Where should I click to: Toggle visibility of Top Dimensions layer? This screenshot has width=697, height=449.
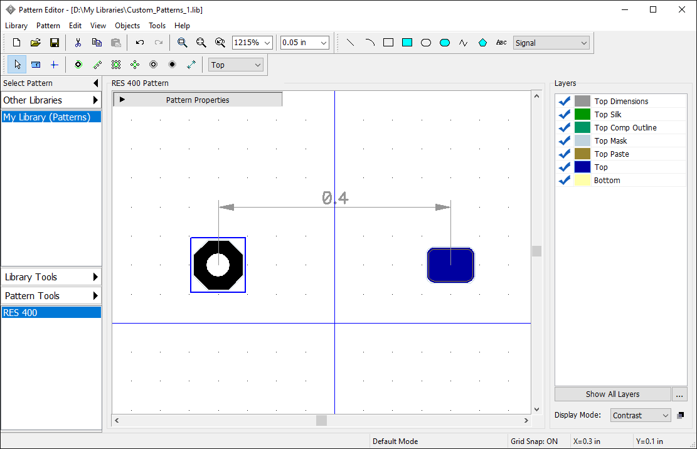(x=565, y=101)
